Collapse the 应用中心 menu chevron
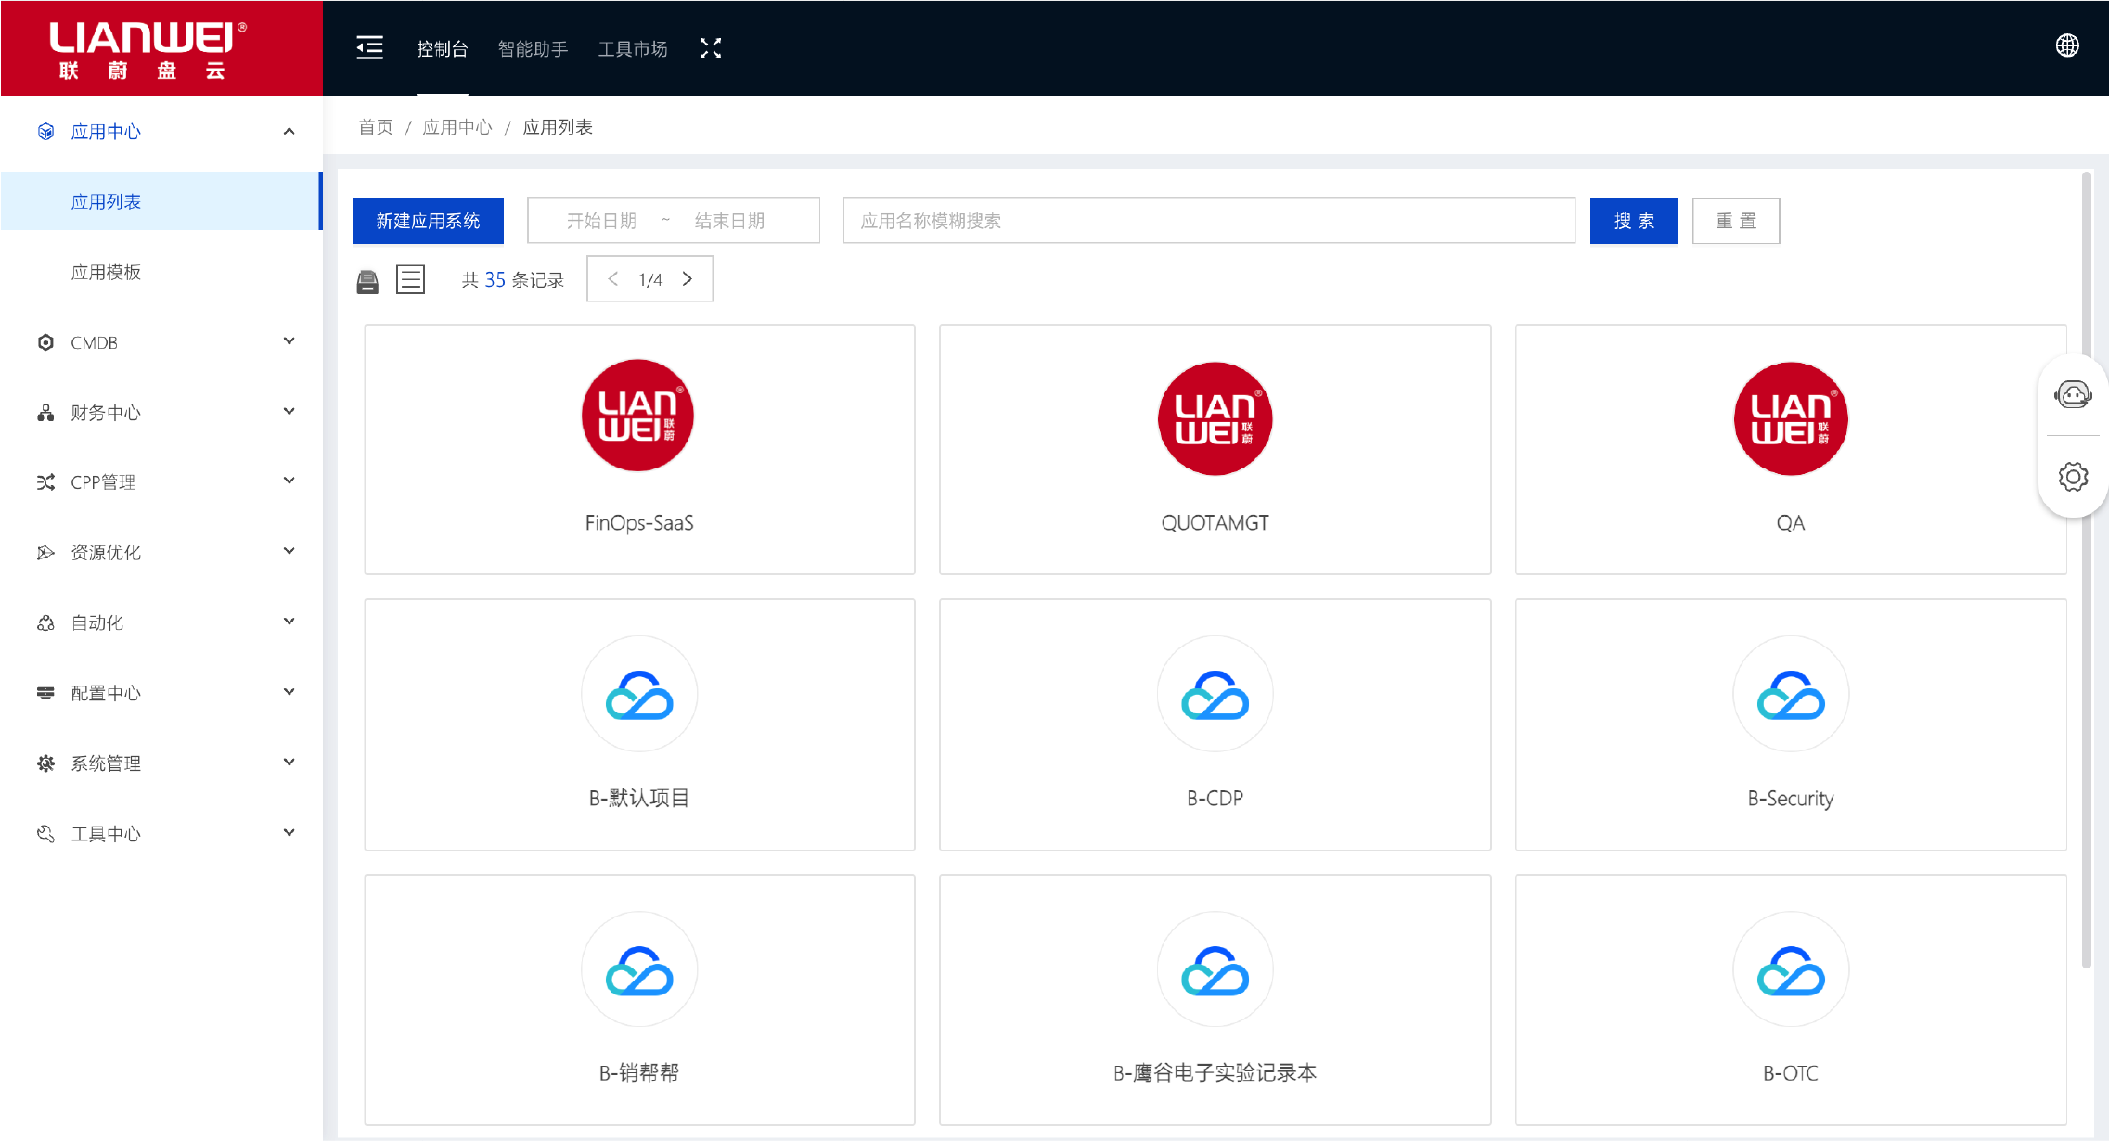The width and height of the screenshot is (2109, 1141). click(289, 131)
